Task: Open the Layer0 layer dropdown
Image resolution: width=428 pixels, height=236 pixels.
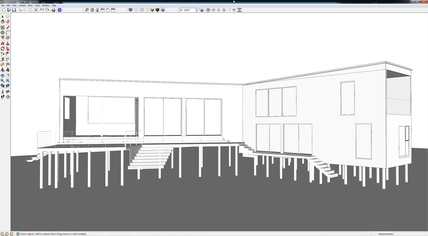Action: tap(196, 10)
